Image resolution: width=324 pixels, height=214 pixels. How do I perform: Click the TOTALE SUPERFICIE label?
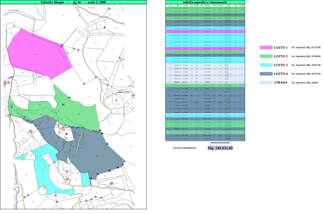pos(185,148)
